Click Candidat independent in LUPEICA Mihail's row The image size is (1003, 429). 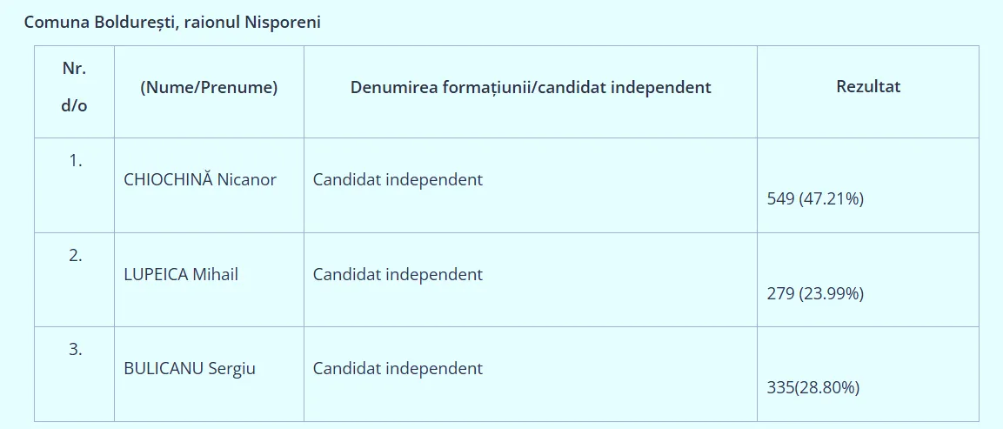398,274
